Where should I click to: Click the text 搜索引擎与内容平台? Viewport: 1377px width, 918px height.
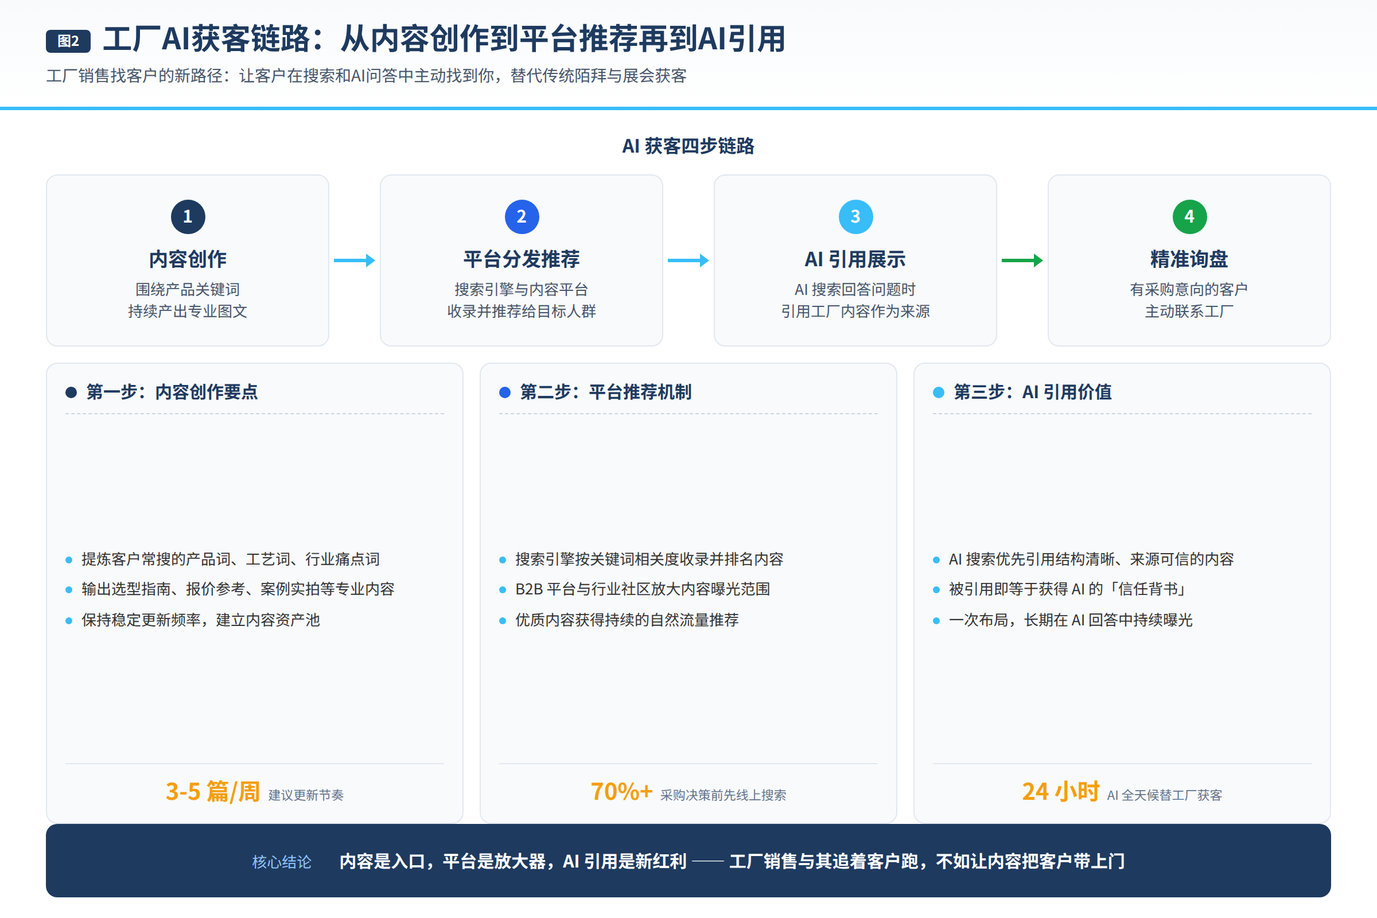[522, 289]
